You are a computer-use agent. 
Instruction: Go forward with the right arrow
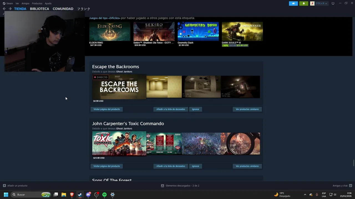10,9
